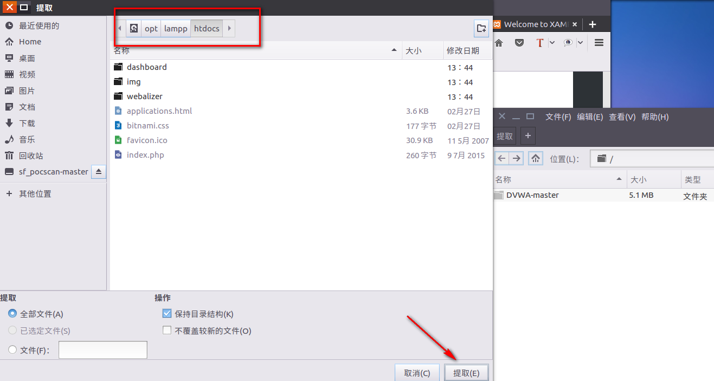Open the 文件(F) menu in archive manager

[558, 117]
